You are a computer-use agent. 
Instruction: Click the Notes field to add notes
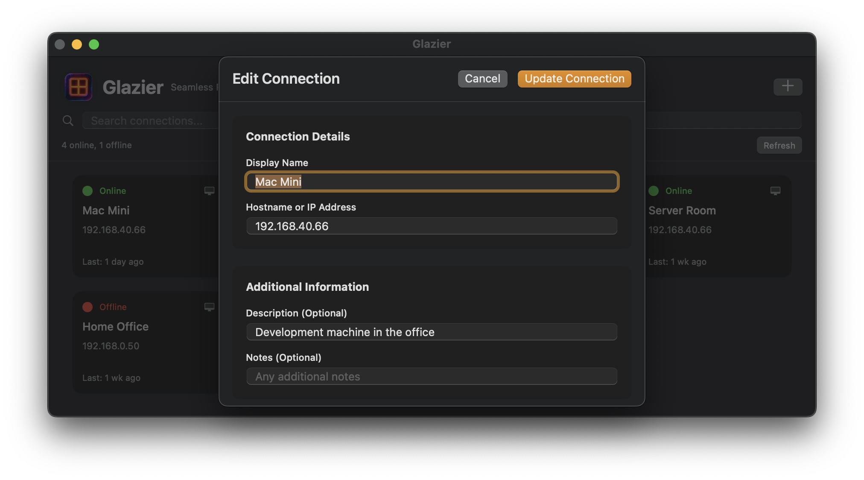pos(432,376)
